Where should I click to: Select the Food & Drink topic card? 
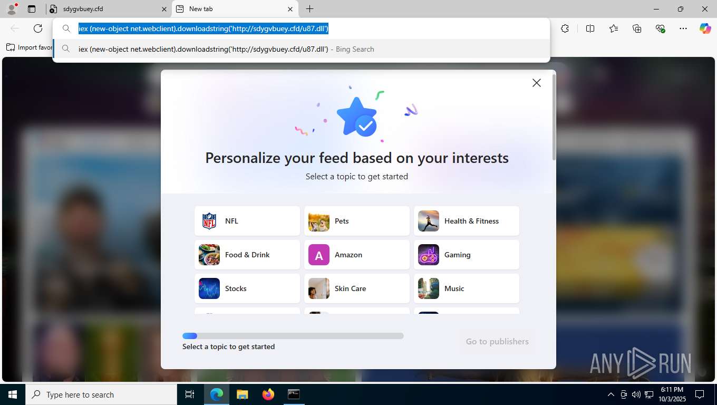(247, 255)
